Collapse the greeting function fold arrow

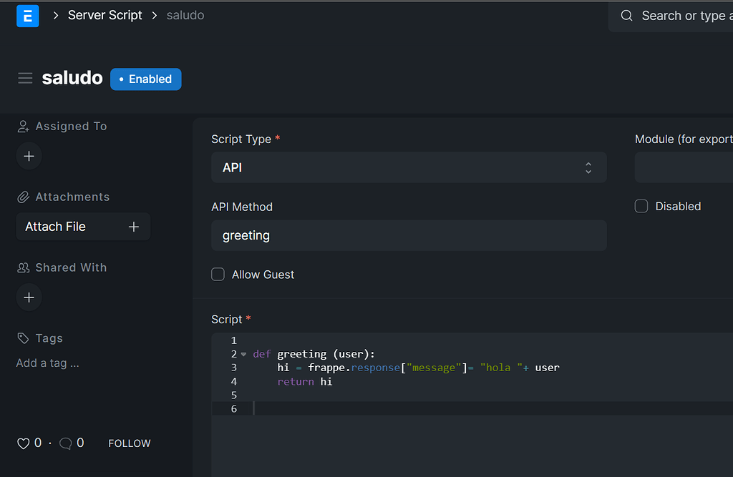[243, 353]
